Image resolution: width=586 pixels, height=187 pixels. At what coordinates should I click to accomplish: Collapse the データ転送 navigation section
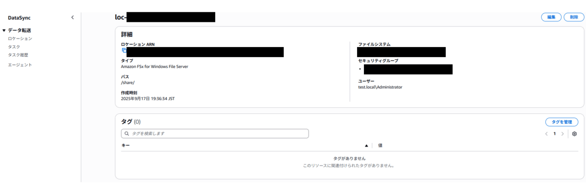(4, 30)
